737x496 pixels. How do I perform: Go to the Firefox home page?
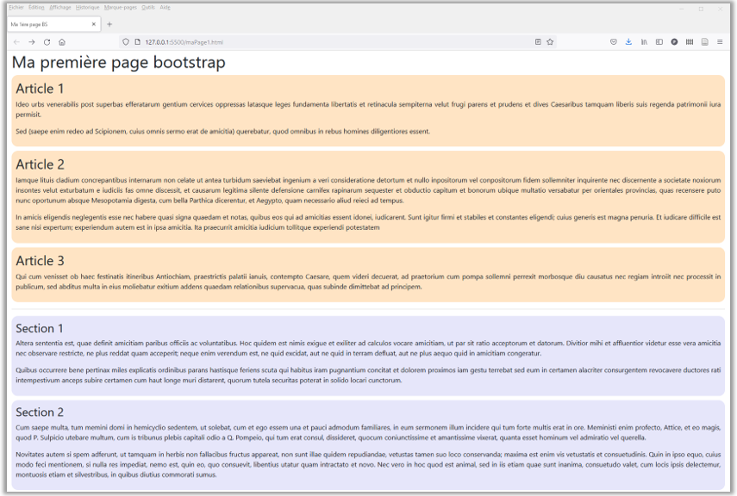62,41
